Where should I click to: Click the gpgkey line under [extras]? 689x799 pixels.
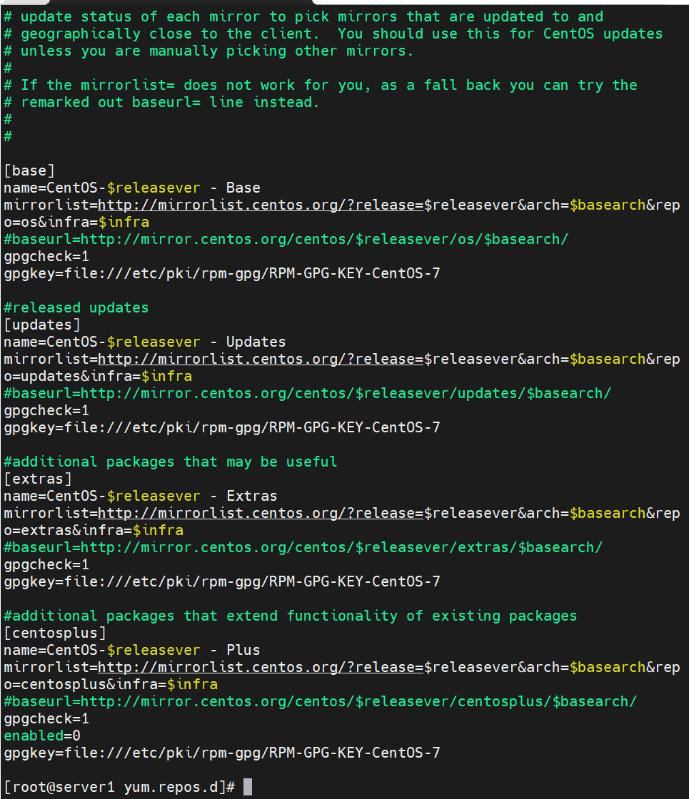tap(222, 581)
